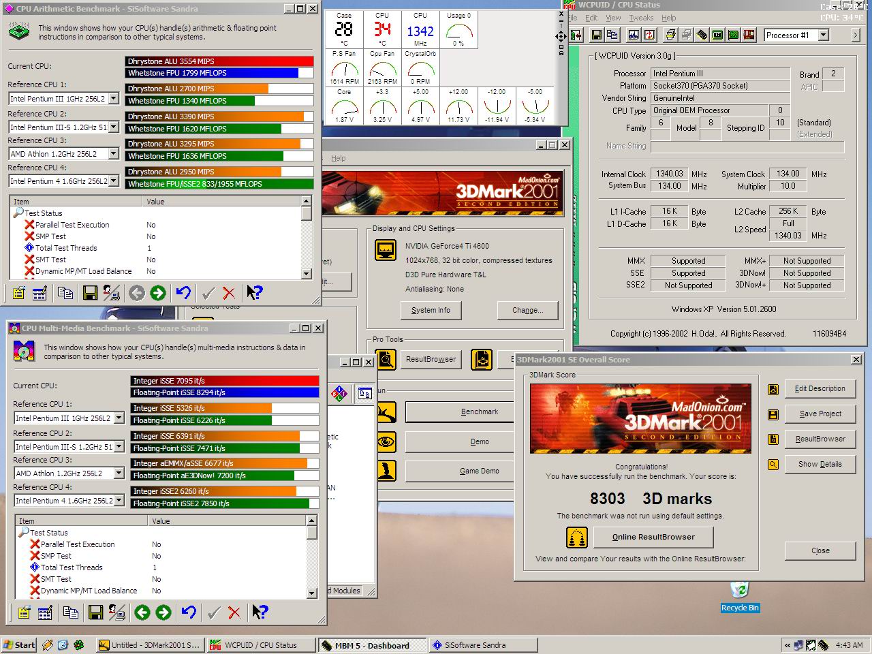This screenshot has height=654, width=872.
Task: Click the floppy icon beside Save Project button
Action: tap(773, 414)
